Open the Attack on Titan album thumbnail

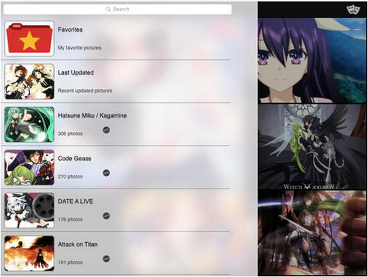(x=29, y=253)
